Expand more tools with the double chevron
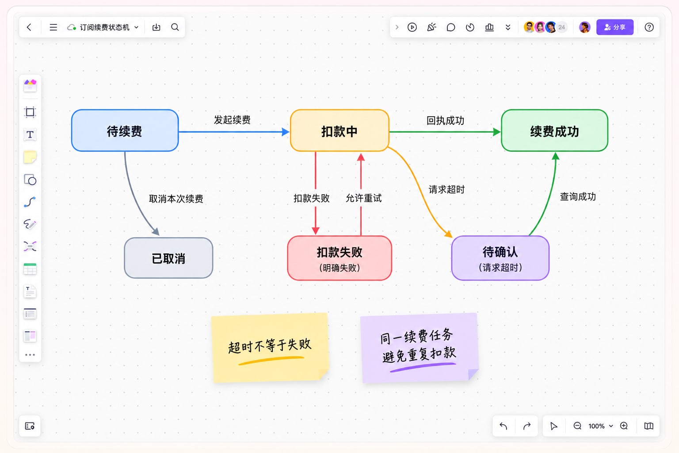This screenshot has width=679, height=453. pyautogui.click(x=508, y=27)
